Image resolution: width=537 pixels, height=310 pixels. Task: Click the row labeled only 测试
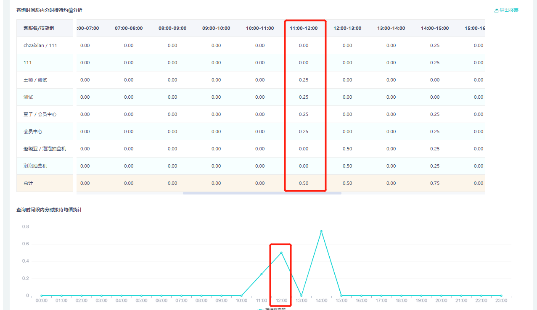[x=28, y=97]
